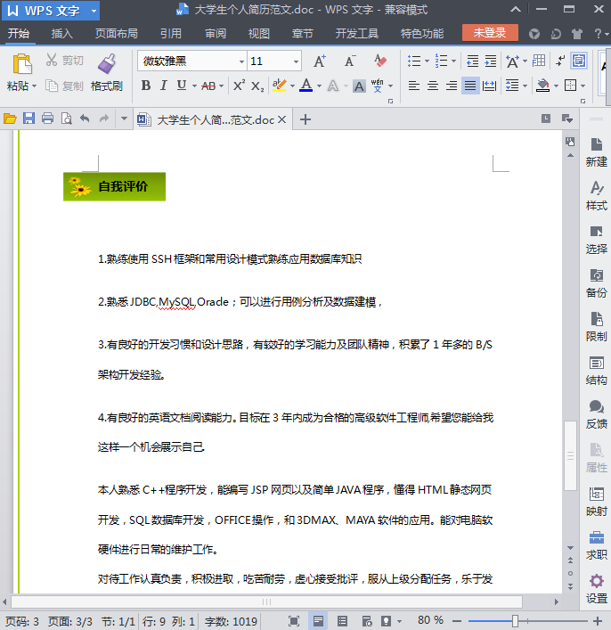Open the Feedback sidebar panel
Viewport: 611px width, 630px height.
click(596, 414)
